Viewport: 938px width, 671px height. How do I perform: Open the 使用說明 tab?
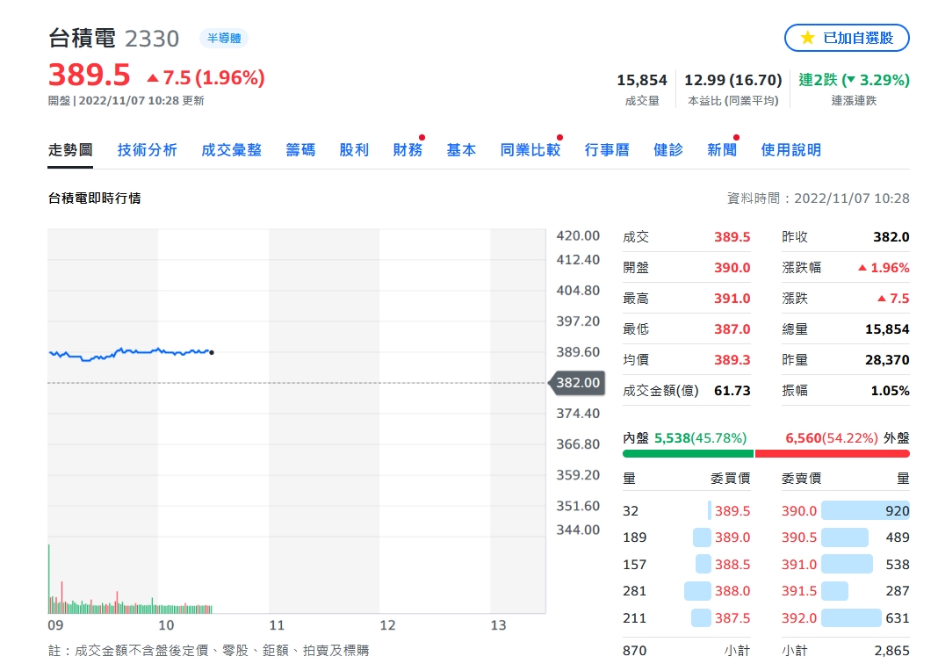pyautogui.click(x=790, y=150)
